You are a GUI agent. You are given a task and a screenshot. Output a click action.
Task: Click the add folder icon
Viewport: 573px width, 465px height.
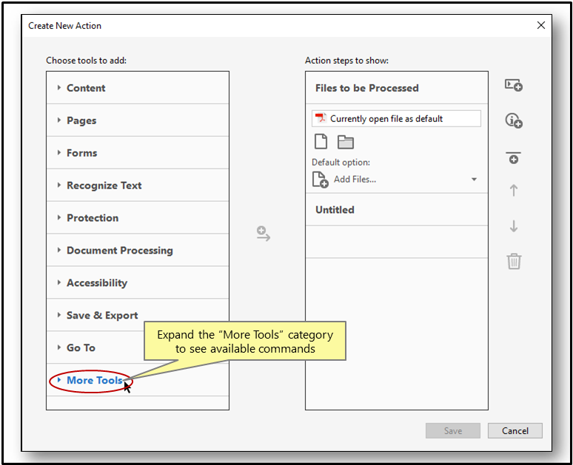tap(346, 143)
